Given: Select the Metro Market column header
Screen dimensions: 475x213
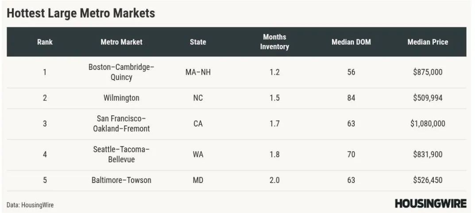Looking at the screenshot, I should pyautogui.click(x=121, y=42).
